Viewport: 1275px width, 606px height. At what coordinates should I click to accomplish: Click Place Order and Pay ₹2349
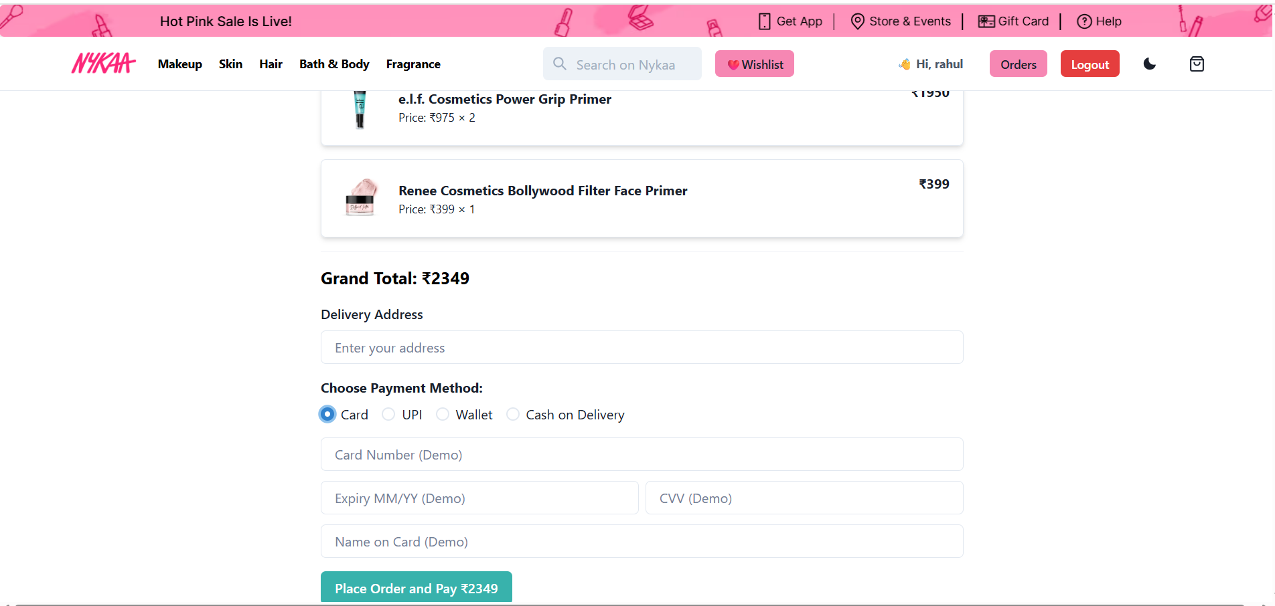417,587
